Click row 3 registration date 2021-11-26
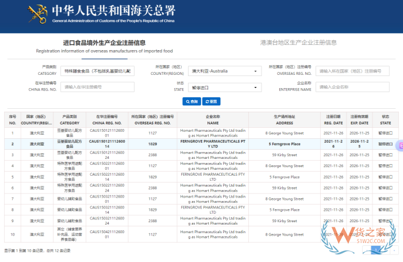The image size is (403, 262). click(x=333, y=155)
